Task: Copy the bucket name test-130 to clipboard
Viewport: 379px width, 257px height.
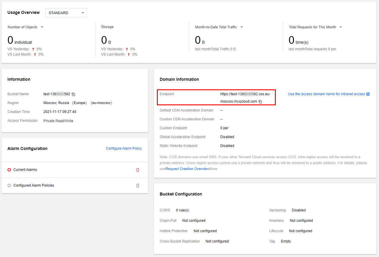Action: coord(74,94)
